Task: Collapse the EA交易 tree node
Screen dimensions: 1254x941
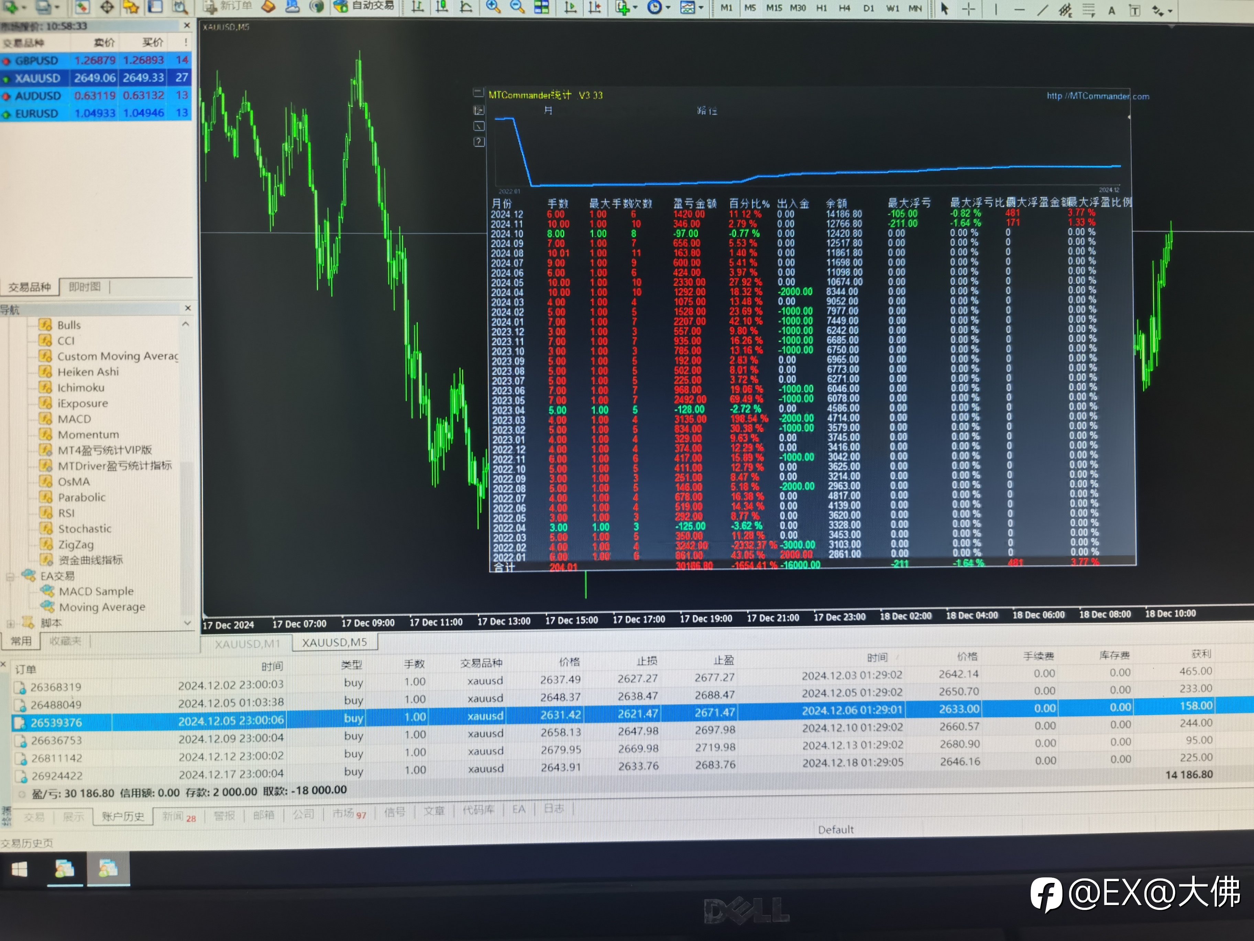Action: click(x=10, y=577)
